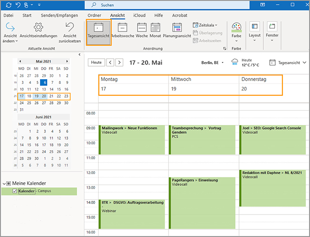The height and width of the screenshot is (237, 310).
Task: Click the Mittwoch 19 day header
Action: click(x=204, y=85)
